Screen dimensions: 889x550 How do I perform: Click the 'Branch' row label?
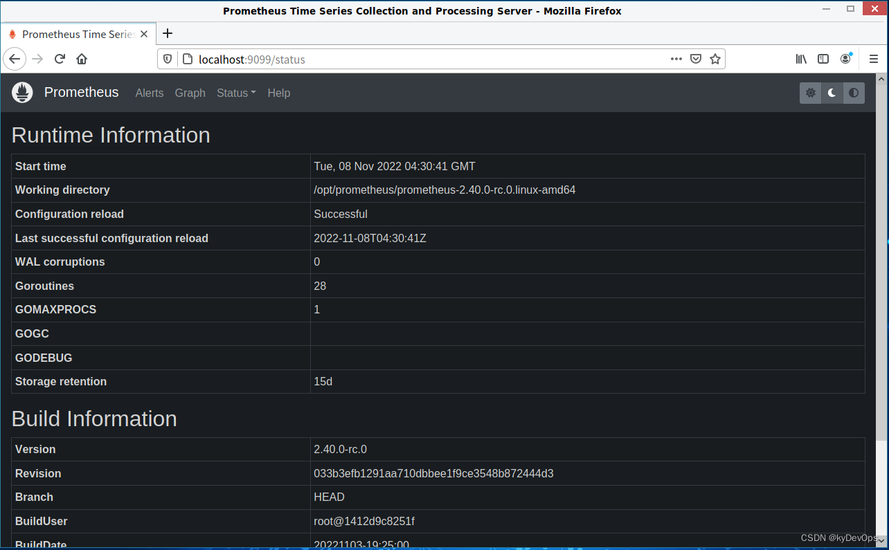coord(34,497)
